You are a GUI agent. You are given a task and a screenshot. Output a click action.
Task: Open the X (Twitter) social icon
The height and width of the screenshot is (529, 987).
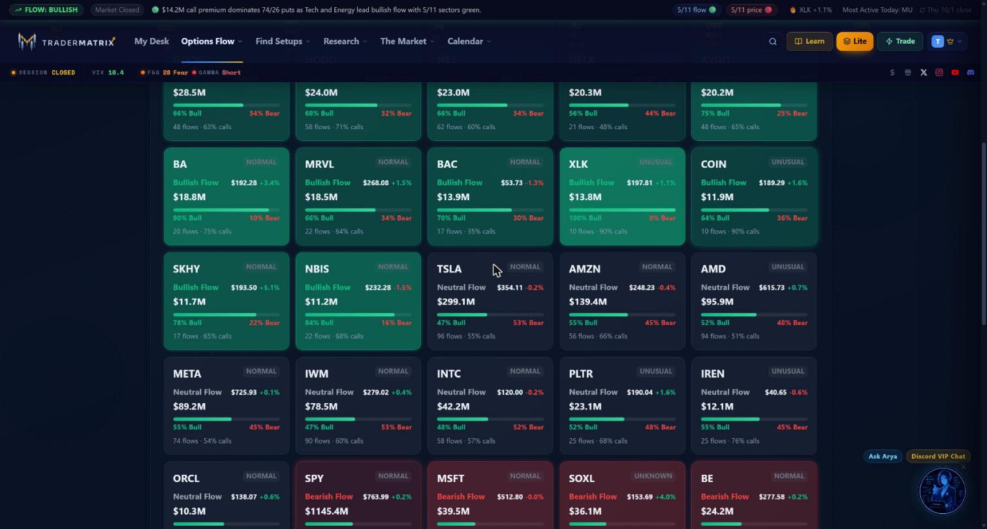pos(924,72)
